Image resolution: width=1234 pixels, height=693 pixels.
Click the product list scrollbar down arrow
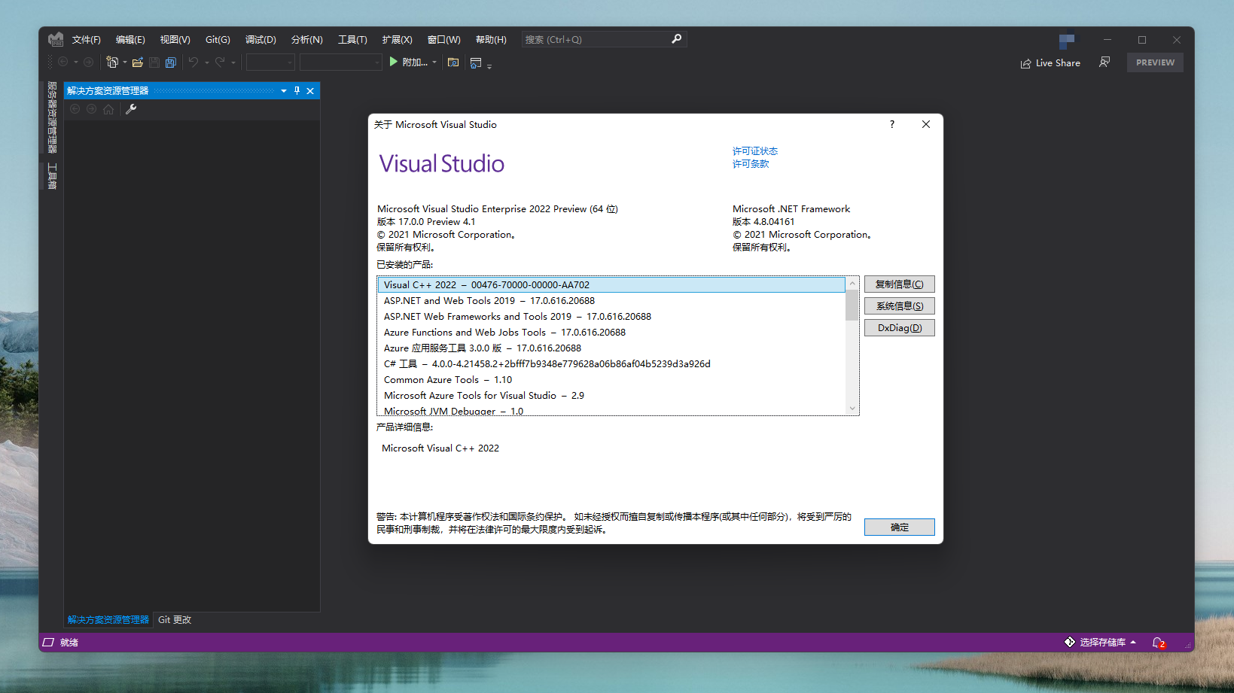852,409
